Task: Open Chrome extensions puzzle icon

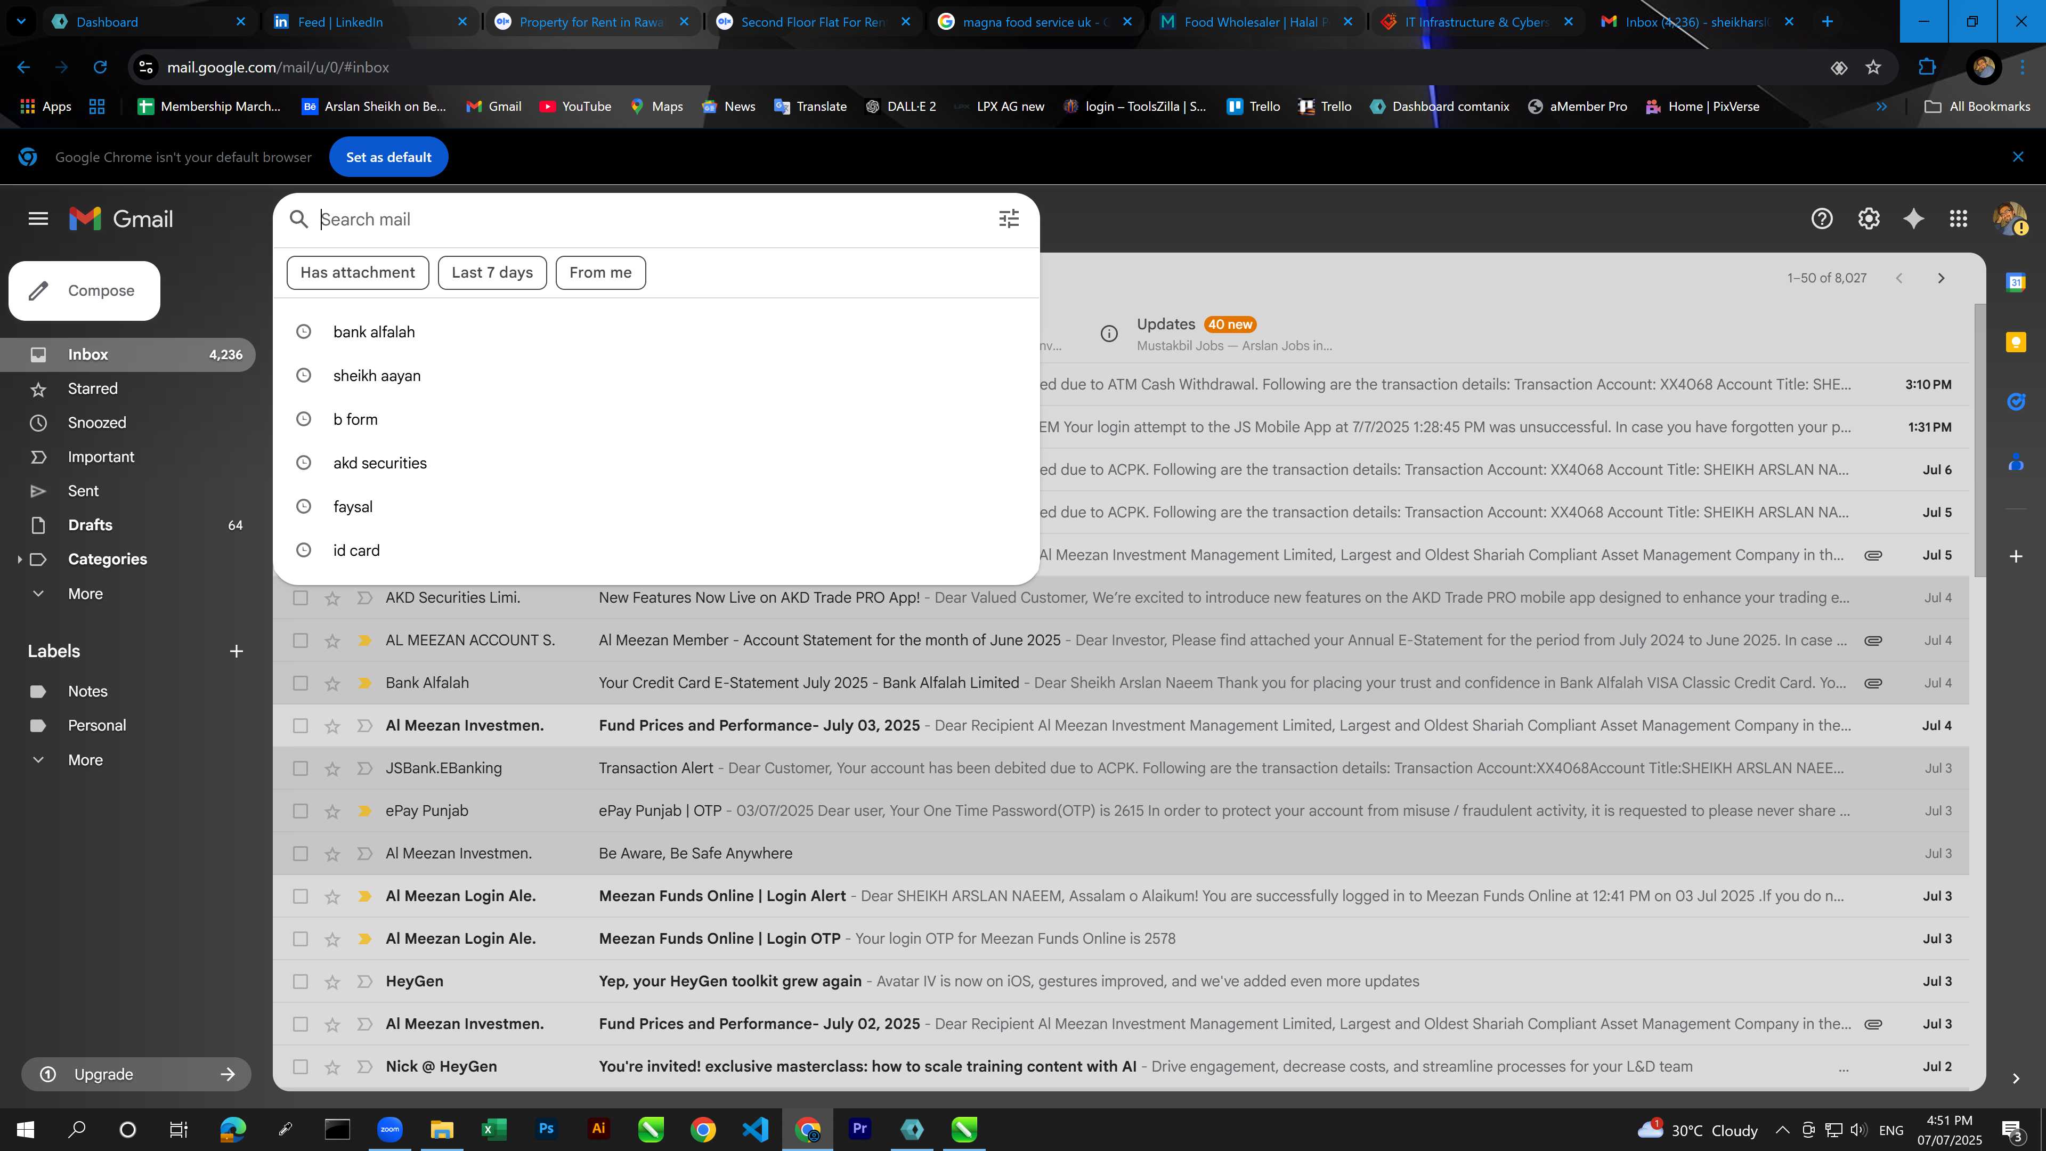Action: [x=1927, y=68]
